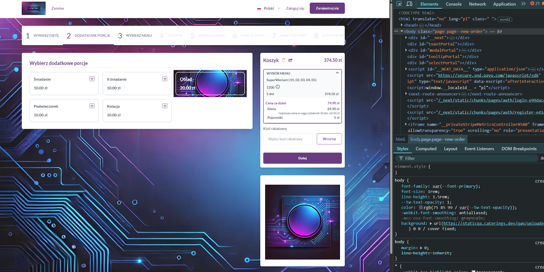Open the login chunk script link
This screenshot has width=544, height=272.
tap(491, 100)
